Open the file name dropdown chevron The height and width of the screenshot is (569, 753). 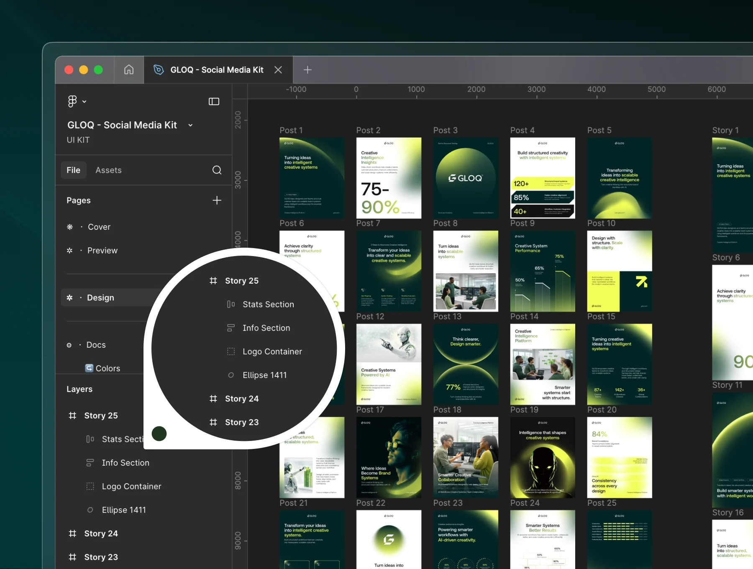coord(190,125)
